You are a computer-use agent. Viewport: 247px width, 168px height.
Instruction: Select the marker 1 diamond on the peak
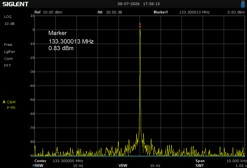(140, 27)
